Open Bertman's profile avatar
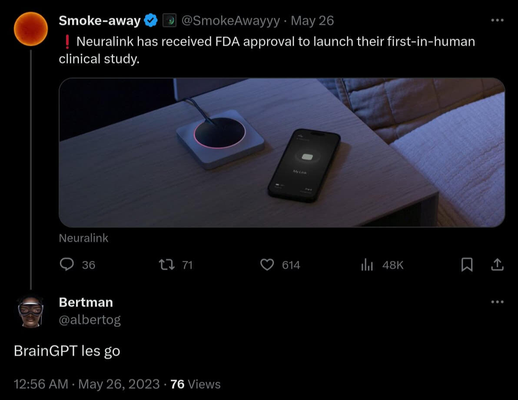The image size is (518, 400). point(30,311)
